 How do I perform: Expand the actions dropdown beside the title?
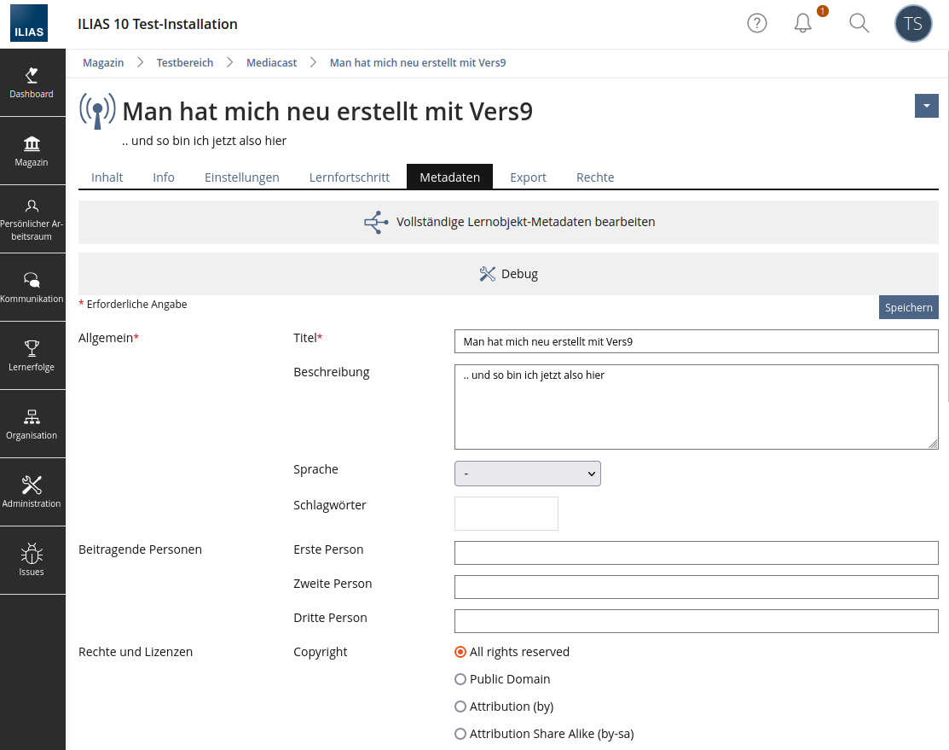[926, 106]
